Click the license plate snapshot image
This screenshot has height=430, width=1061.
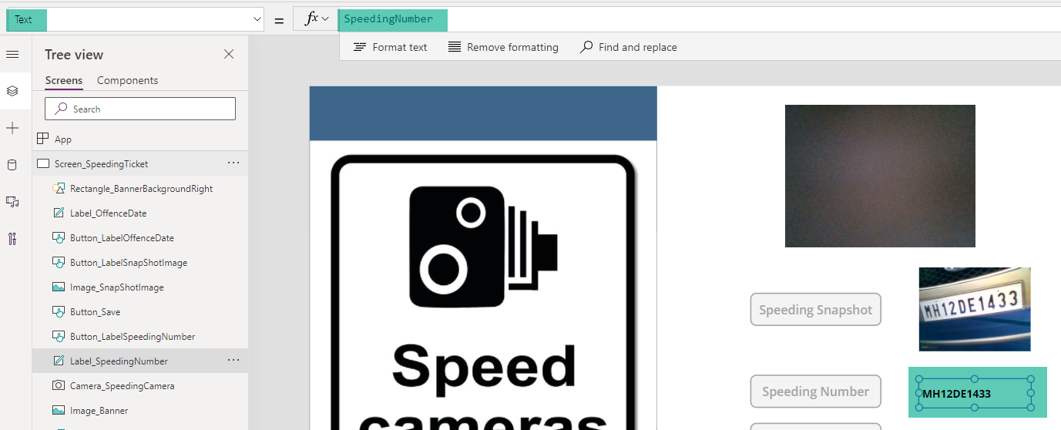click(975, 309)
